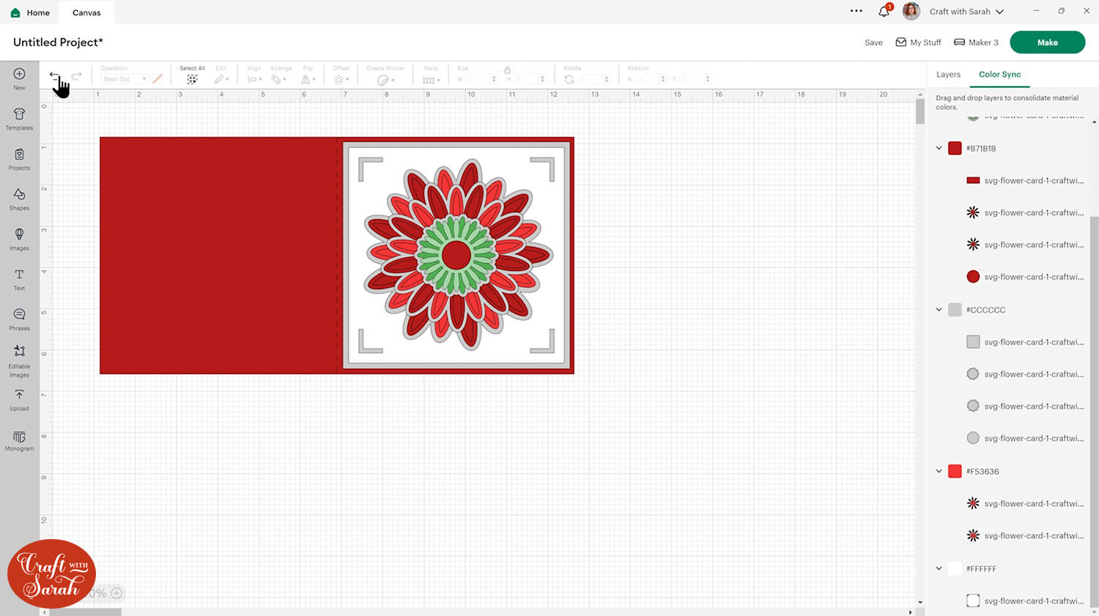
Task: Click the canvas vertical scrollbar
Action: [x=920, y=111]
